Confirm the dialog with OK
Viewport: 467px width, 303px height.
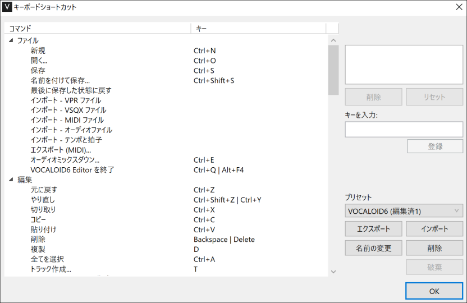[x=434, y=291]
